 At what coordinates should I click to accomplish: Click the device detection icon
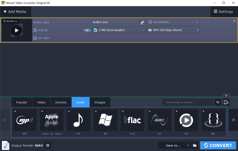226,102
